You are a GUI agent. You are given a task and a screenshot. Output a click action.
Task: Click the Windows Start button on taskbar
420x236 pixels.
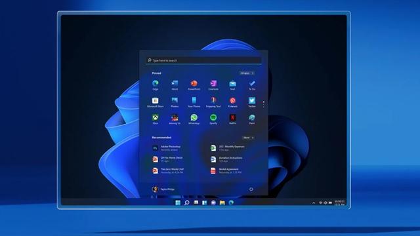(178, 203)
